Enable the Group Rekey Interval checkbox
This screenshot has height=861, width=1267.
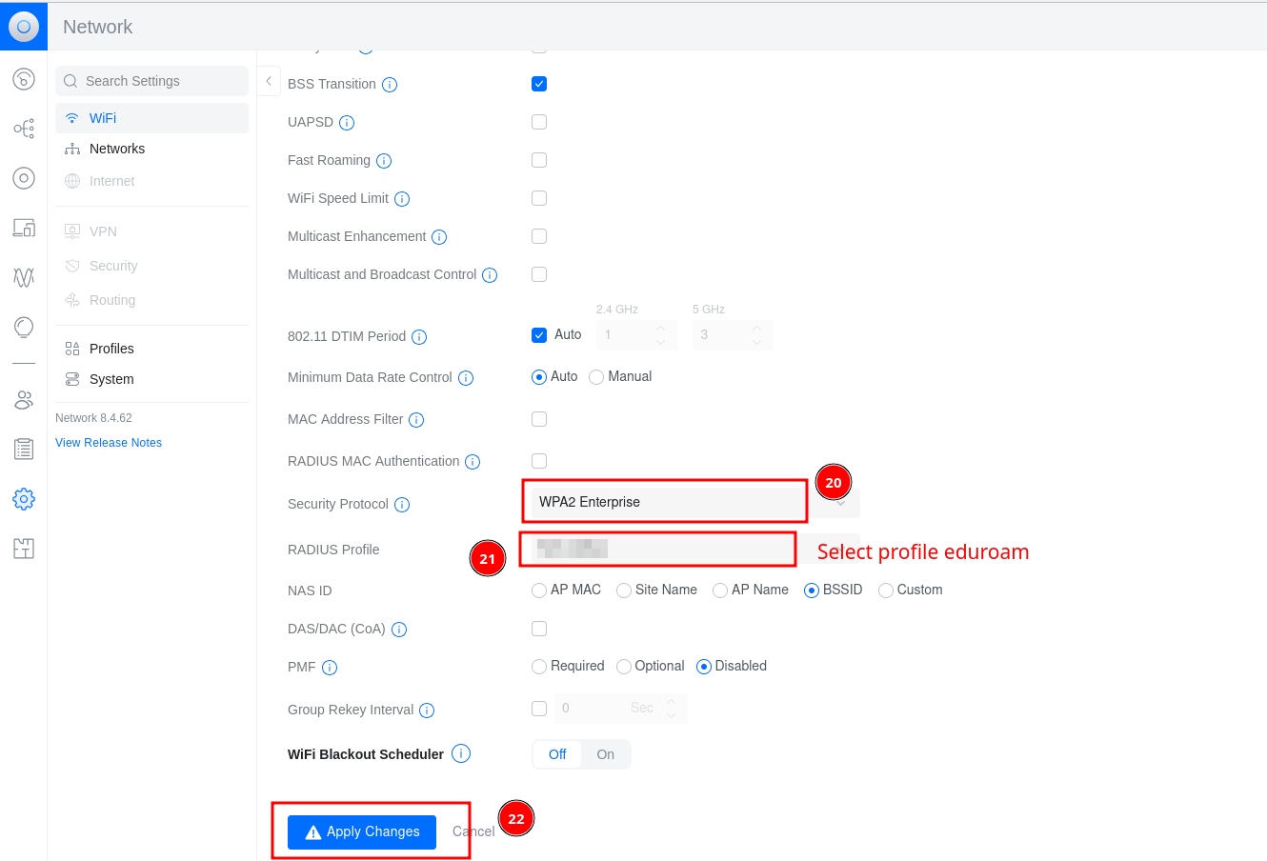(x=539, y=709)
